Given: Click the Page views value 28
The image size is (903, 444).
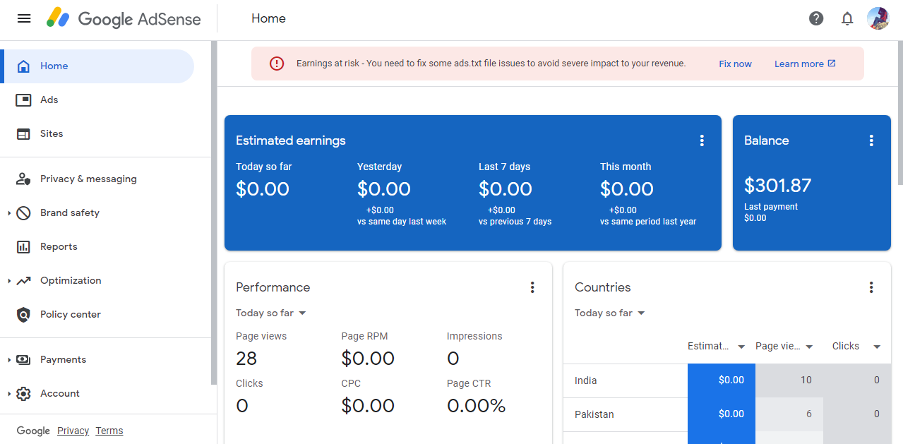Looking at the screenshot, I should (x=246, y=359).
